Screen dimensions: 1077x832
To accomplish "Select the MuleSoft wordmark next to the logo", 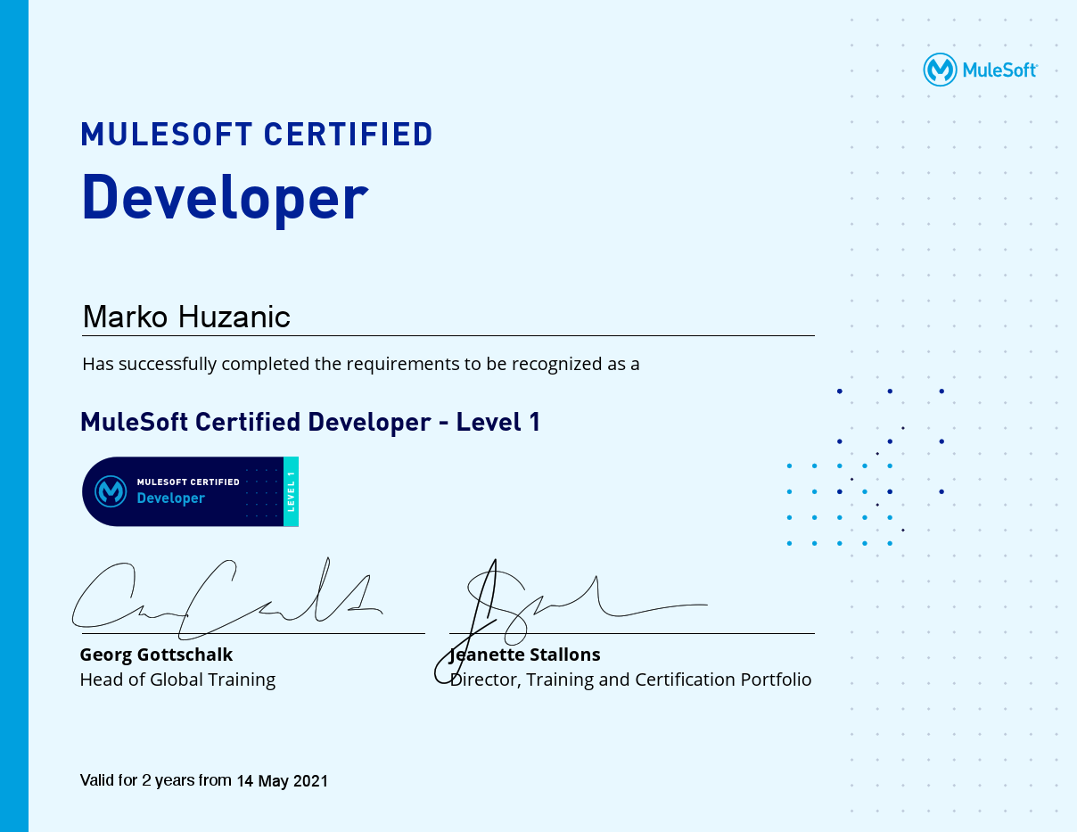I will [999, 70].
